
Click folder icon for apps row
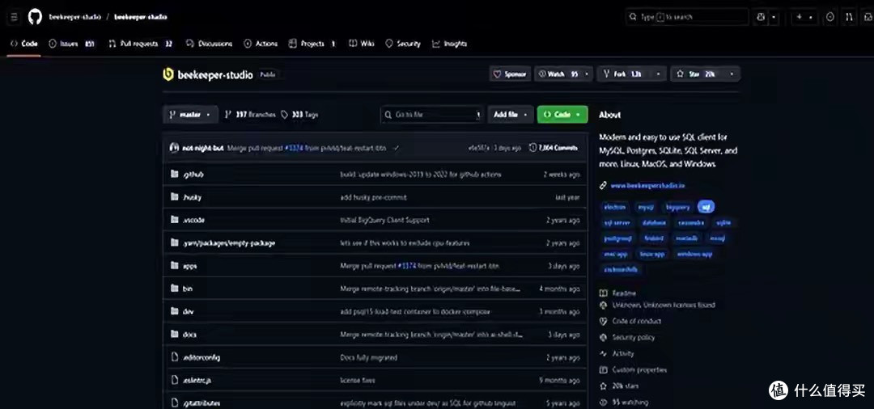(x=175, y=265)
